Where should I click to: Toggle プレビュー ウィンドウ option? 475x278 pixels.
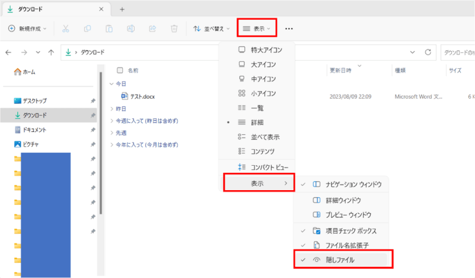pyautogui.click(x=342, y=215)
